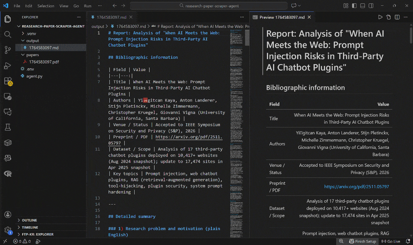Expand the FTP-KR: EXPLORER section
This screenshot has width=413, height=245.
coord(51,234)
